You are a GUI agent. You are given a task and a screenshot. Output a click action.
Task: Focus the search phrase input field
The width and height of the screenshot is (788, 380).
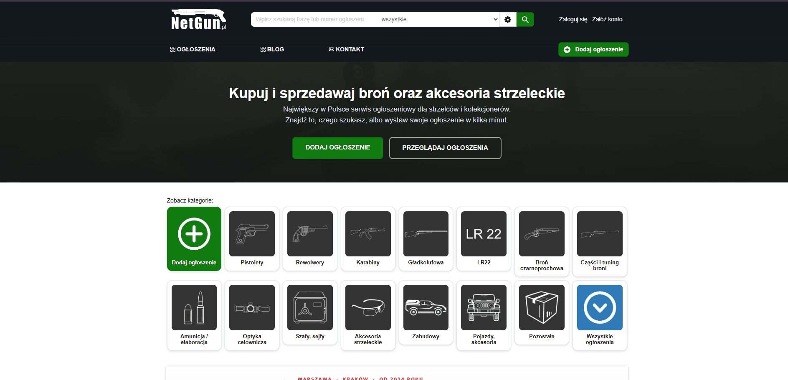click(314, 20)
